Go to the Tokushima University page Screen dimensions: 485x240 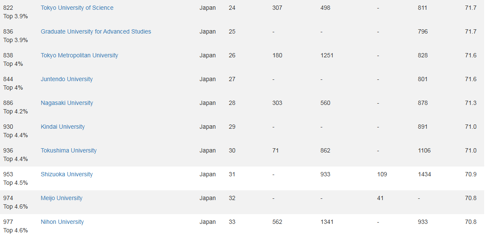[69, 150]
